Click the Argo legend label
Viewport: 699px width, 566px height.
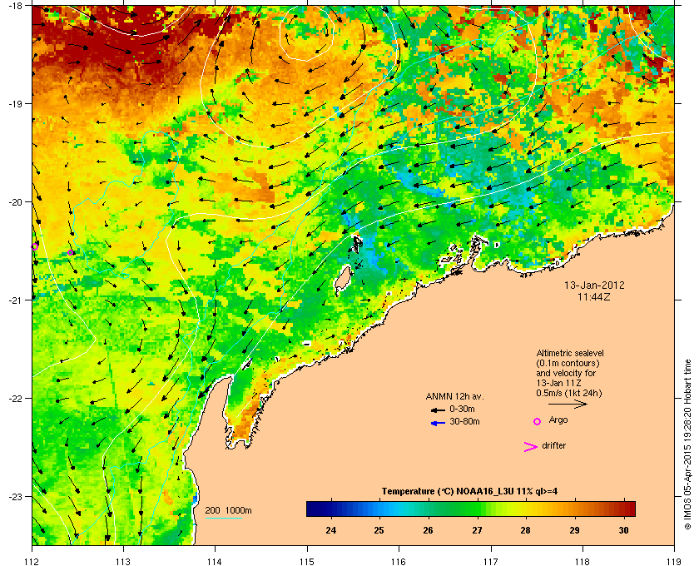coord(558,420)
